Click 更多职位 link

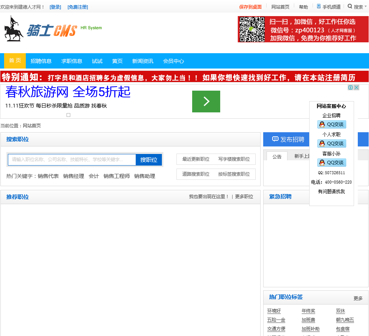pyautogui.click(x=244, y=197)
